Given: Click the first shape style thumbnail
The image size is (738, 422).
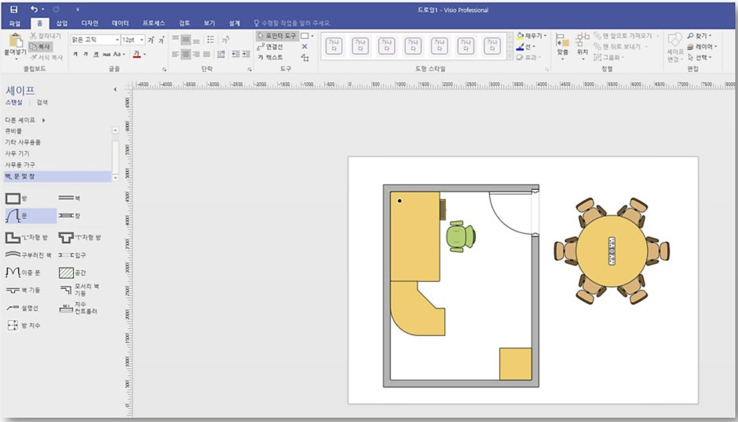Looking at the screenshot, I should (334, 46).
